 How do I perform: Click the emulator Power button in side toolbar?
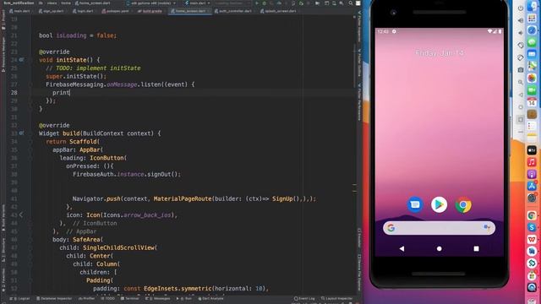pyautogui.click(x=521, y=8)
